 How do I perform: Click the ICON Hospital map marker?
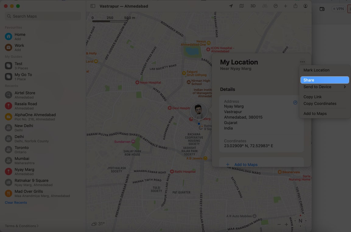coord(208,49)
